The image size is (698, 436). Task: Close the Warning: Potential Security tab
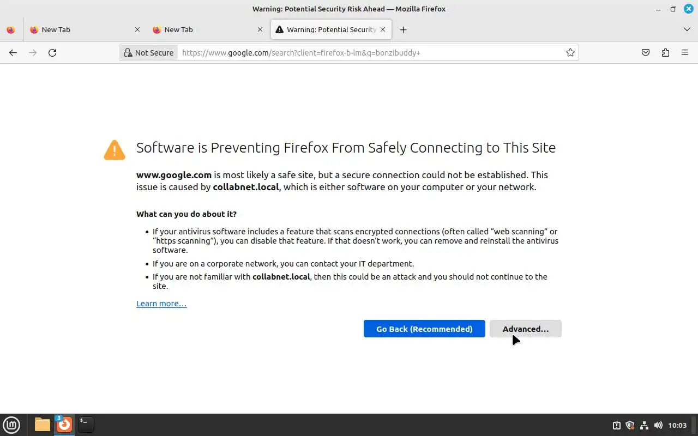click(x=383, y=30)
